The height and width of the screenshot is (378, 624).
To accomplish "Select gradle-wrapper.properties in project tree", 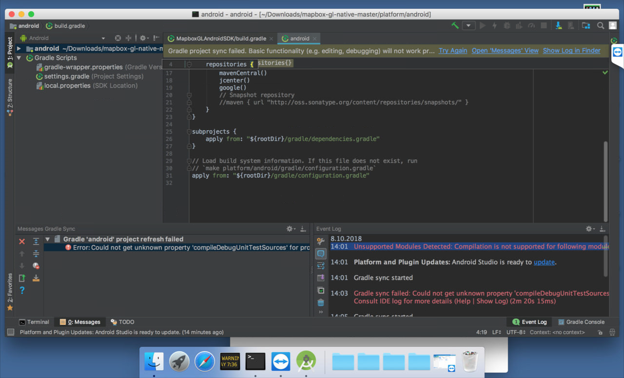I will tap(83, 67).
